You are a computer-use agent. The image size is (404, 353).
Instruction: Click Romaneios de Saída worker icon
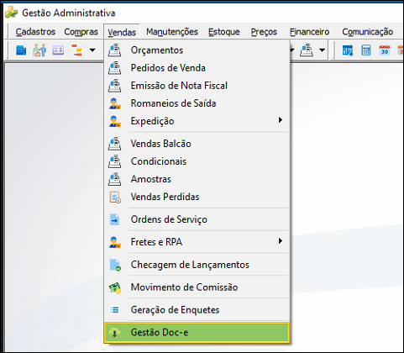(115, 103)
